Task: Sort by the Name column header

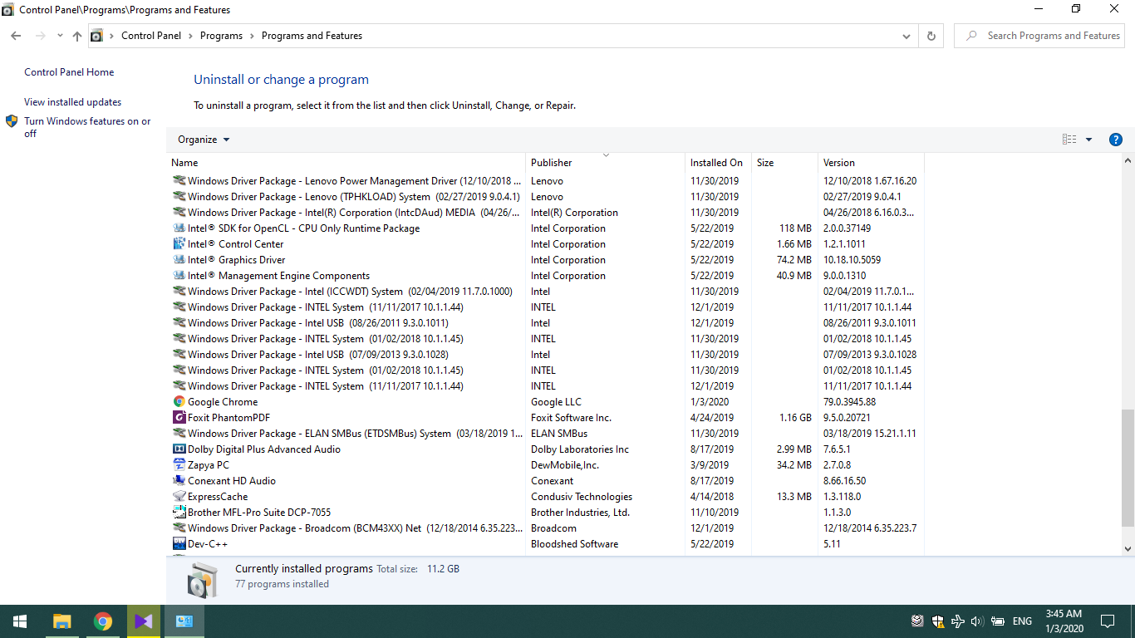Action: [x=346, y=163]
